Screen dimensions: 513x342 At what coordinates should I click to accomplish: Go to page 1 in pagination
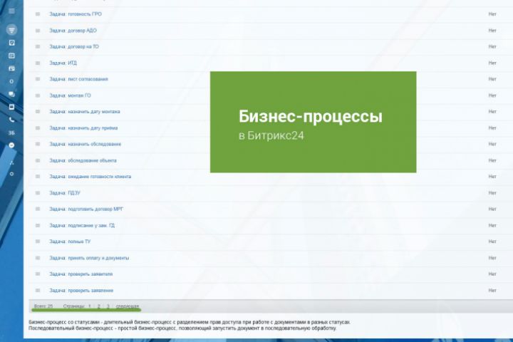coord(89,306)
